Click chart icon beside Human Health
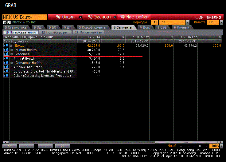 (6, 50)
